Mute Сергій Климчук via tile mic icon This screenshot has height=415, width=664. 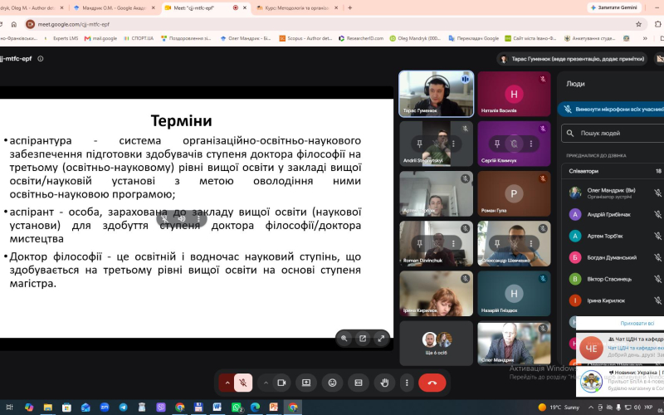(x=514, y=144)
